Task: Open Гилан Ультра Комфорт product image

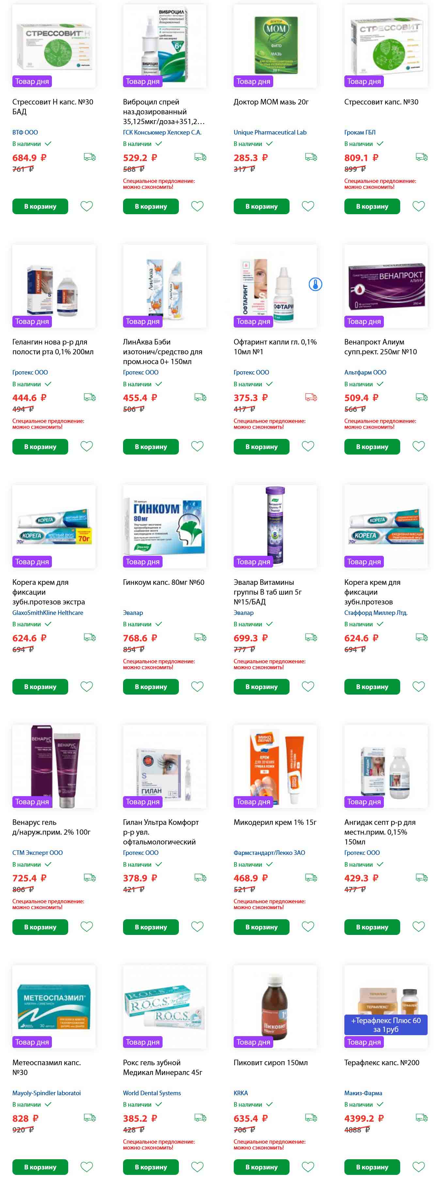Action: pos(165,766)
